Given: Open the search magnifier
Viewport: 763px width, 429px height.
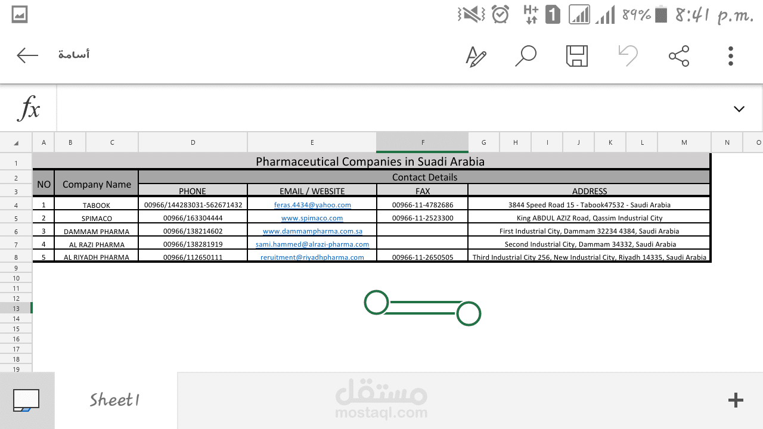Looking at the screenshot, I should click(526, 55).
